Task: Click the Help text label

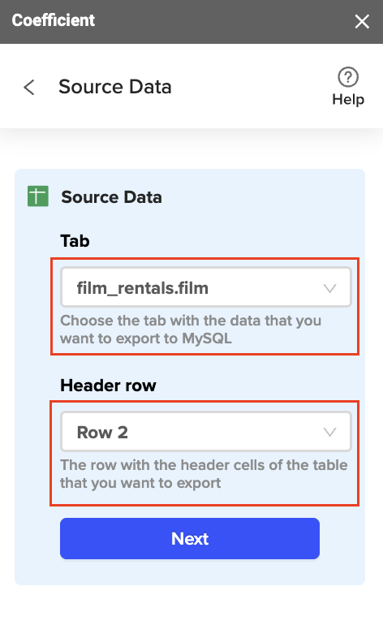Action: click(348, 99)
